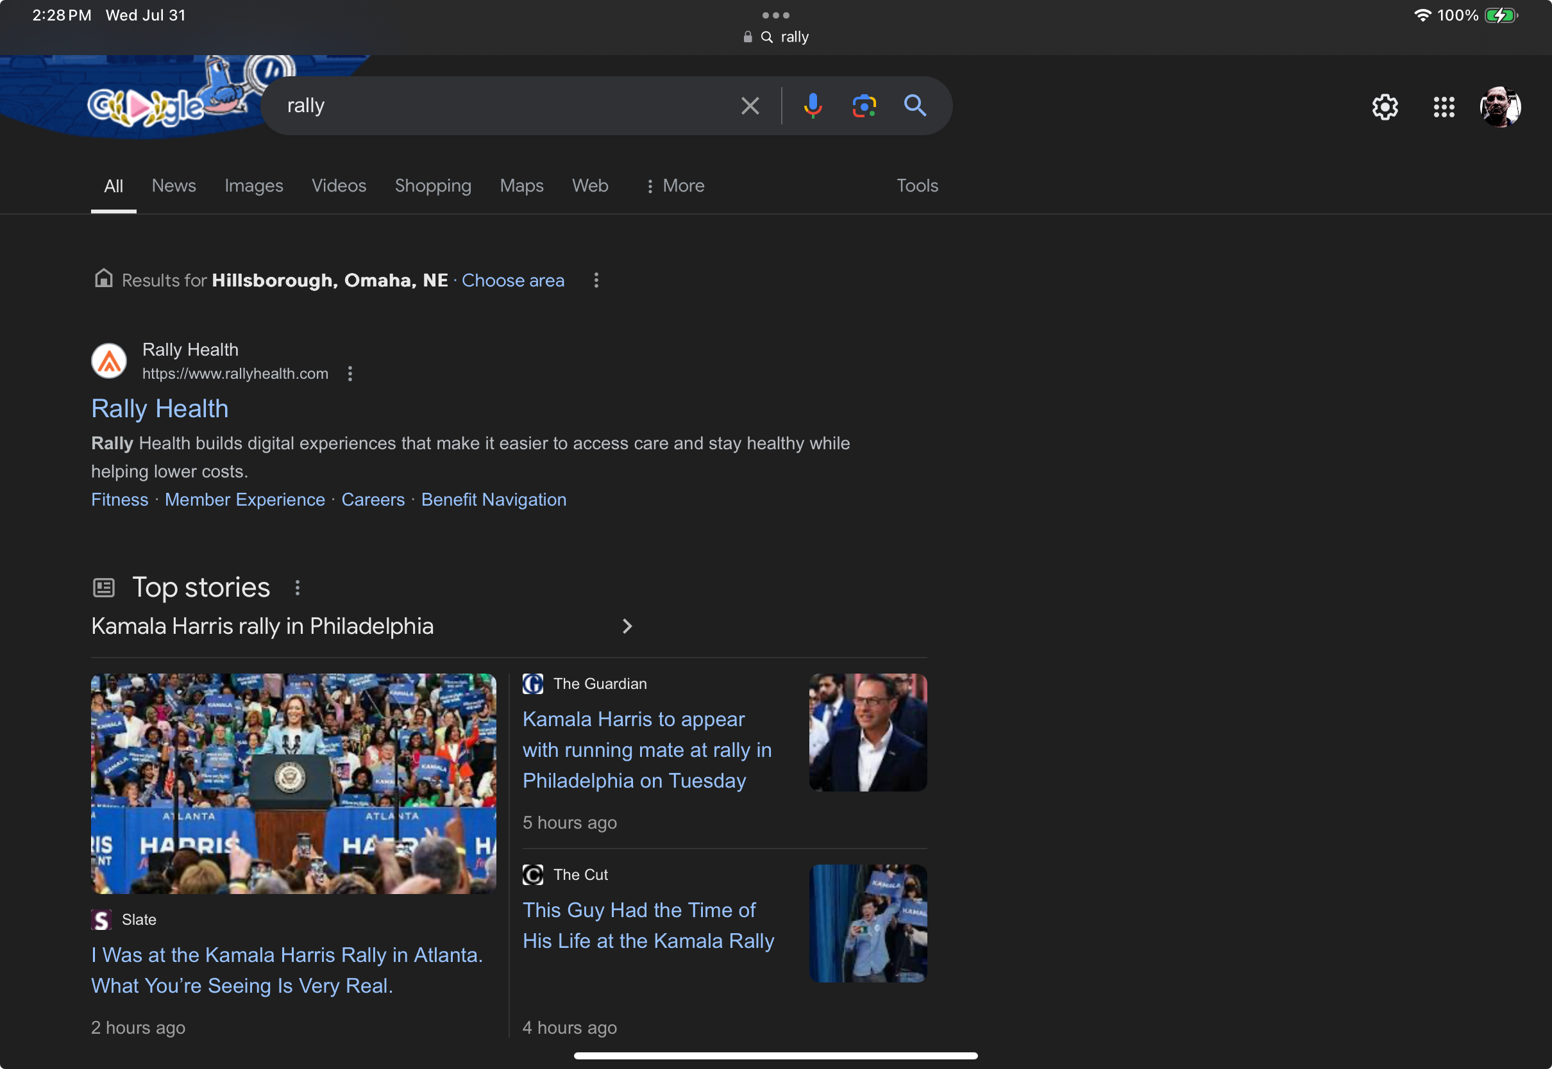This screenshot has height=1069, width=1552.
Task: Click the home location icon
Action: coord(103,278)
